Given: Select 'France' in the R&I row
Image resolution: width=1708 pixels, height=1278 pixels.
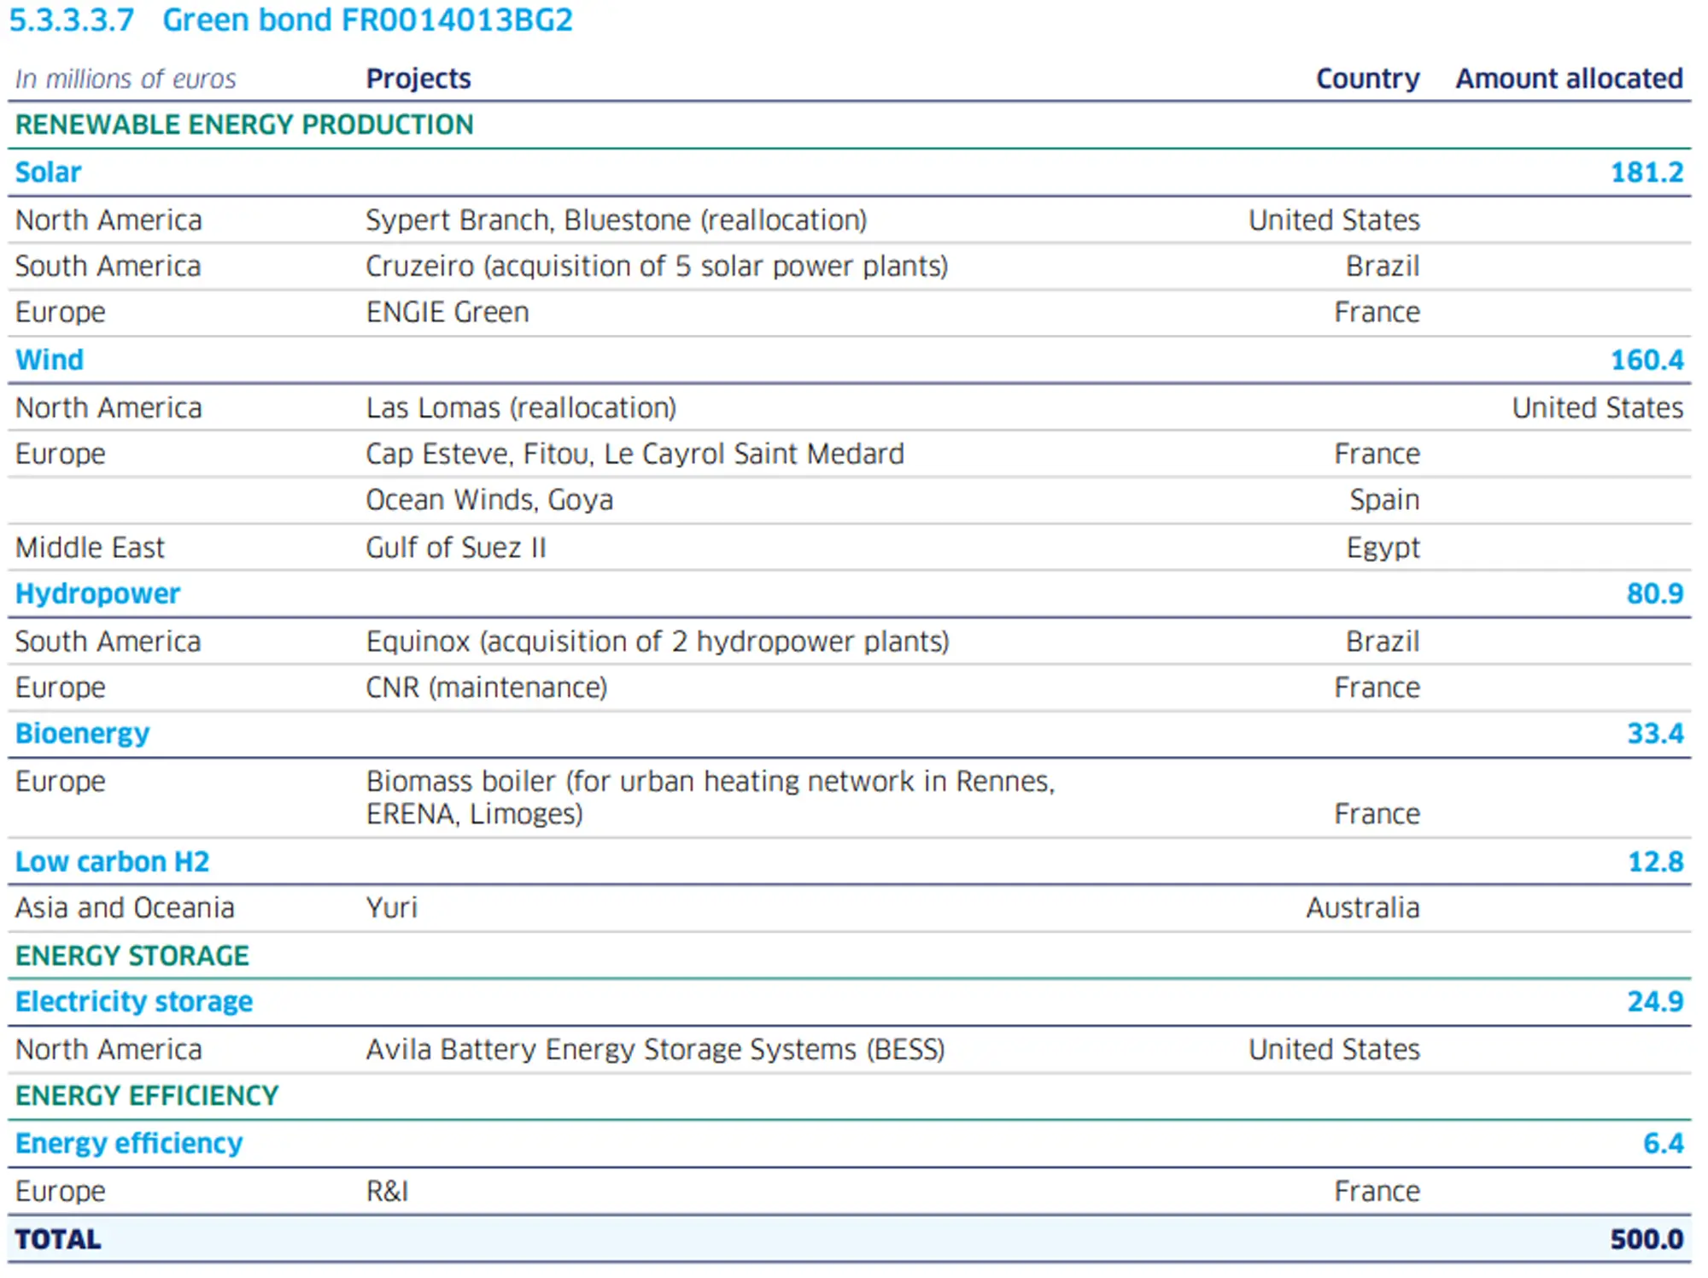Looking at the screenshot, I should pyautogui.click(x=1378, y=1192).
